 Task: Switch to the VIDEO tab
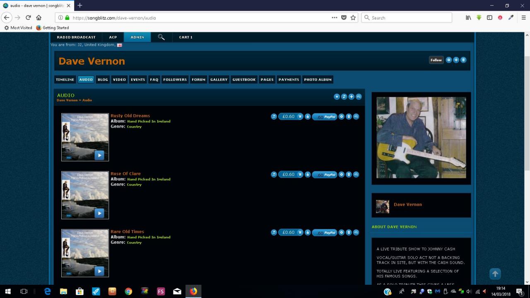(x=119, y=79)
